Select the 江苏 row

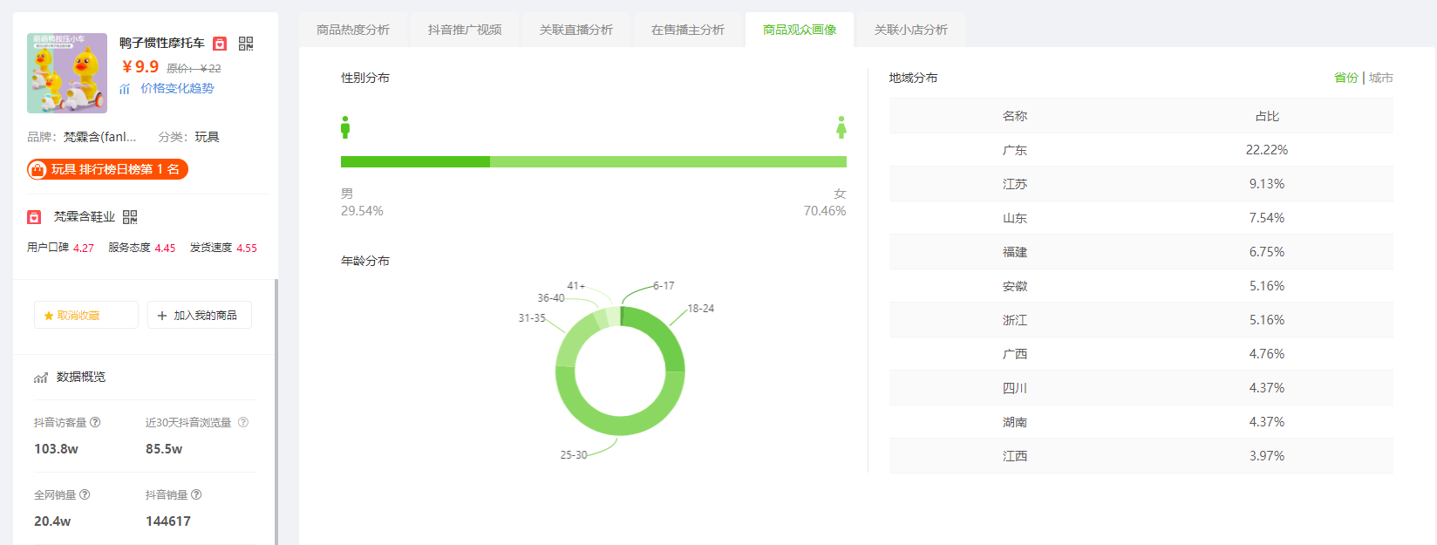point(1141,184)
